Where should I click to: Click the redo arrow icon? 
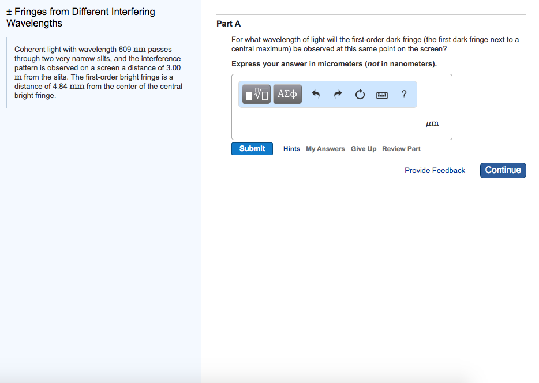click(x=338, y=95)
